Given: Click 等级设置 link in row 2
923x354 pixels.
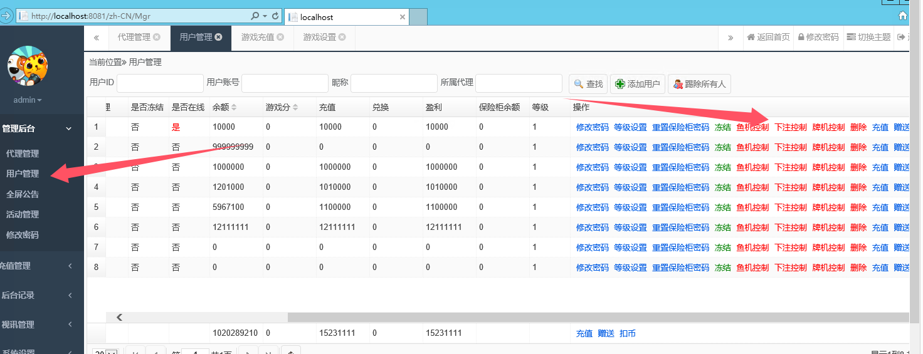Looking at the screenshot, I should pos(630,147).
